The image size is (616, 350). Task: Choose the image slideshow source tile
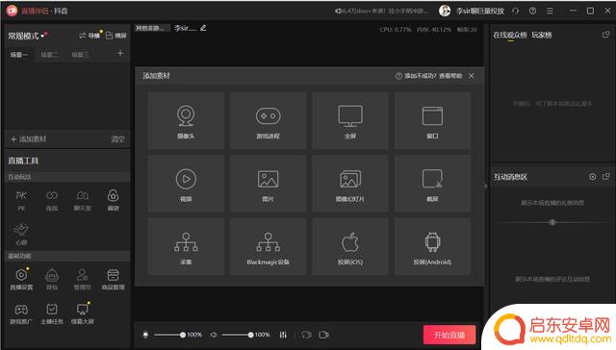[350, 184]
